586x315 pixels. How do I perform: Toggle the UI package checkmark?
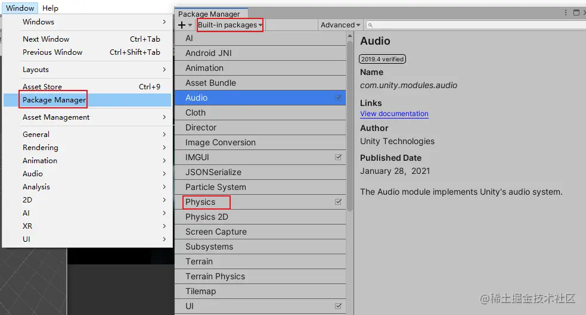click(338, 306)
